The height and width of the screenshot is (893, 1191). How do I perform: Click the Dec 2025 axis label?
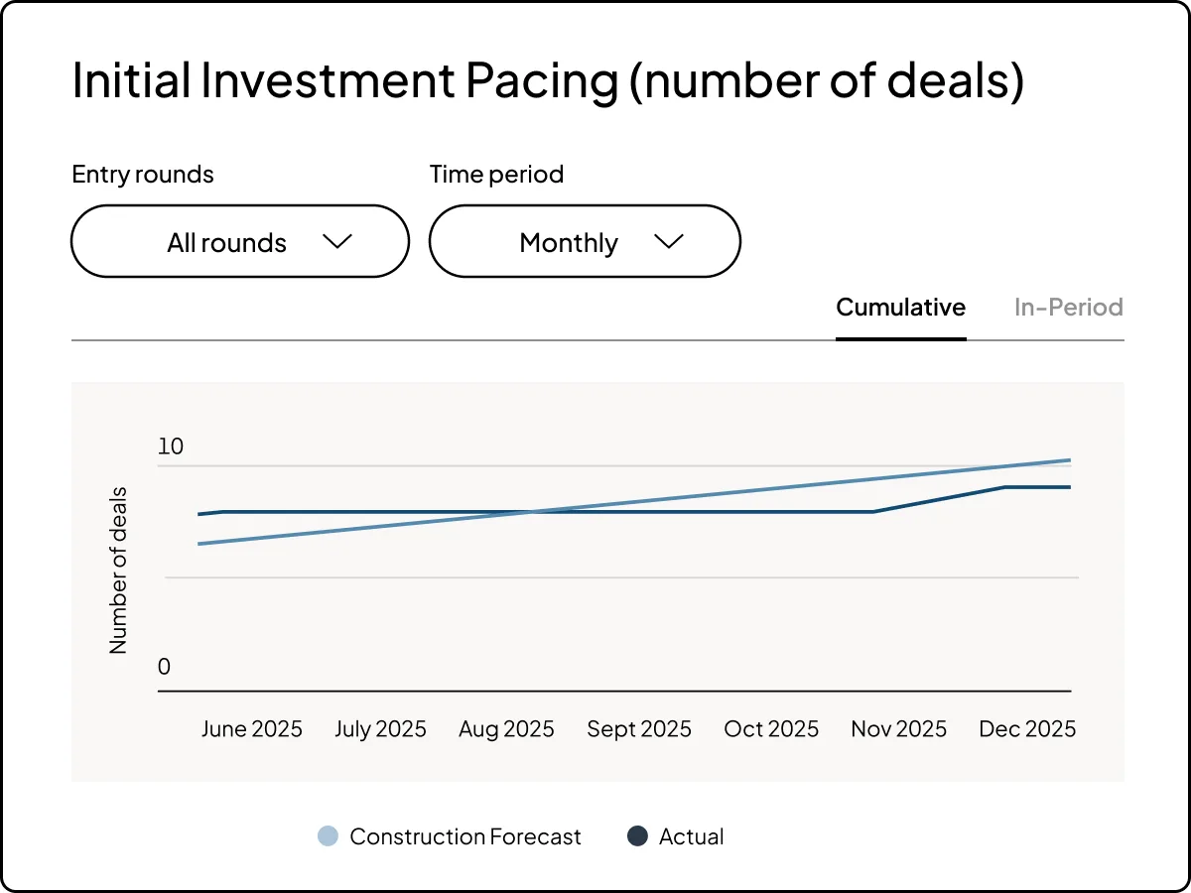[1027, 729]
